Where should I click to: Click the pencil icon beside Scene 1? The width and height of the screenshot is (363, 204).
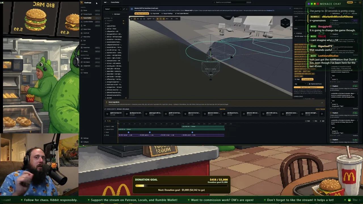coord(123,9)
